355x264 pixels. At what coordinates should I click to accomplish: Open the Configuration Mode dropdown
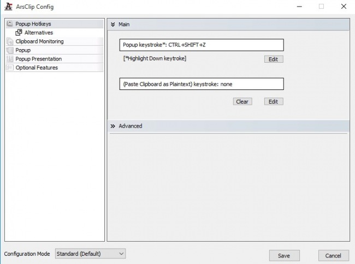click(90, 254)
